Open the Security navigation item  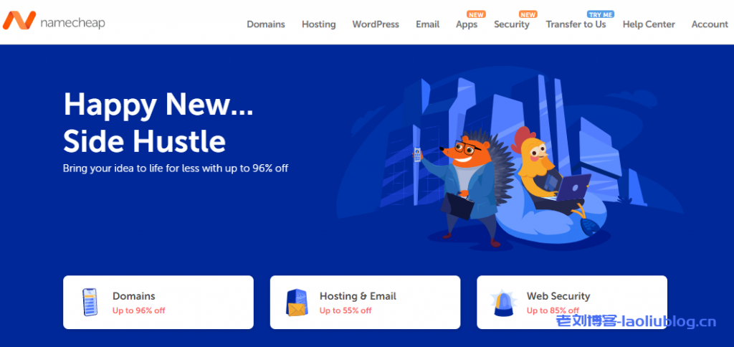(512, 24)
